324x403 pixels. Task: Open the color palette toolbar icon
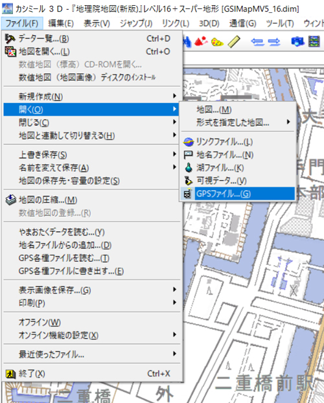(x=217, y=41)
